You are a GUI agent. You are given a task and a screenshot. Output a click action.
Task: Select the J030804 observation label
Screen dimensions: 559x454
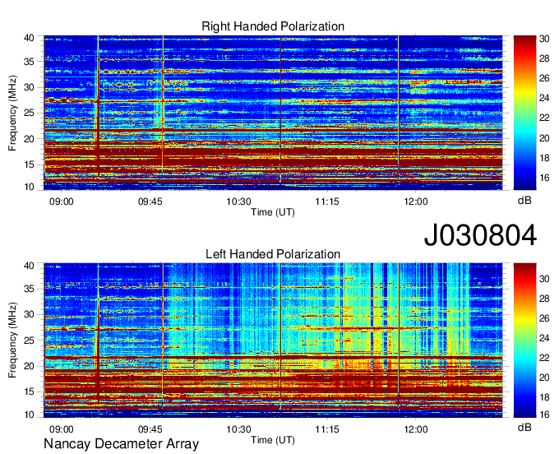[x=480, y=235]
